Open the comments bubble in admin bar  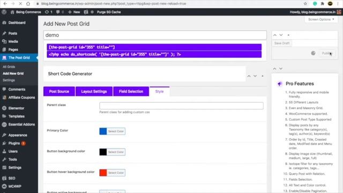(x=60, y=12)
